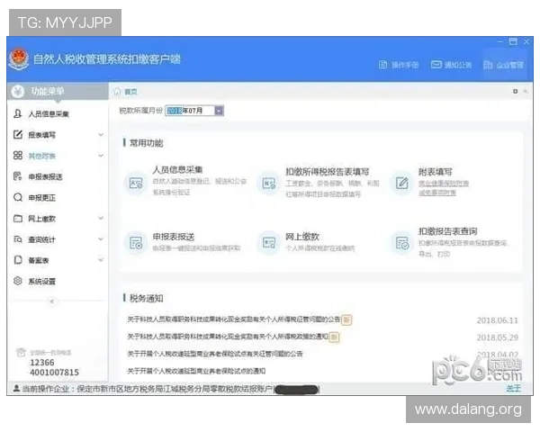Click the 新 badge on second notice

334,337
